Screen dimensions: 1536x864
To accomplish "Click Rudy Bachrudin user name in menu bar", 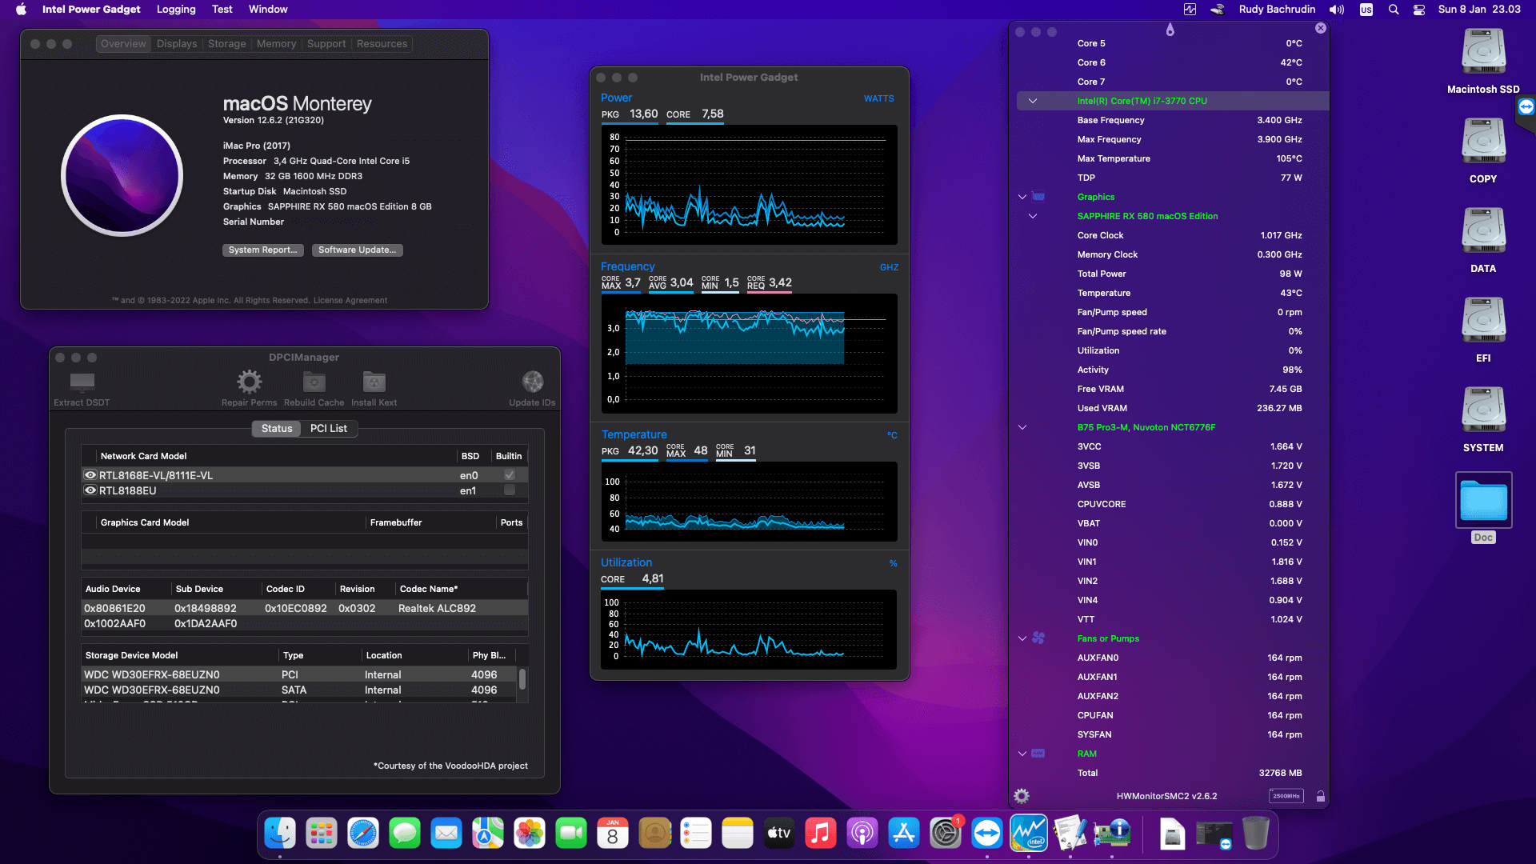I will [x=1277, y=10].
